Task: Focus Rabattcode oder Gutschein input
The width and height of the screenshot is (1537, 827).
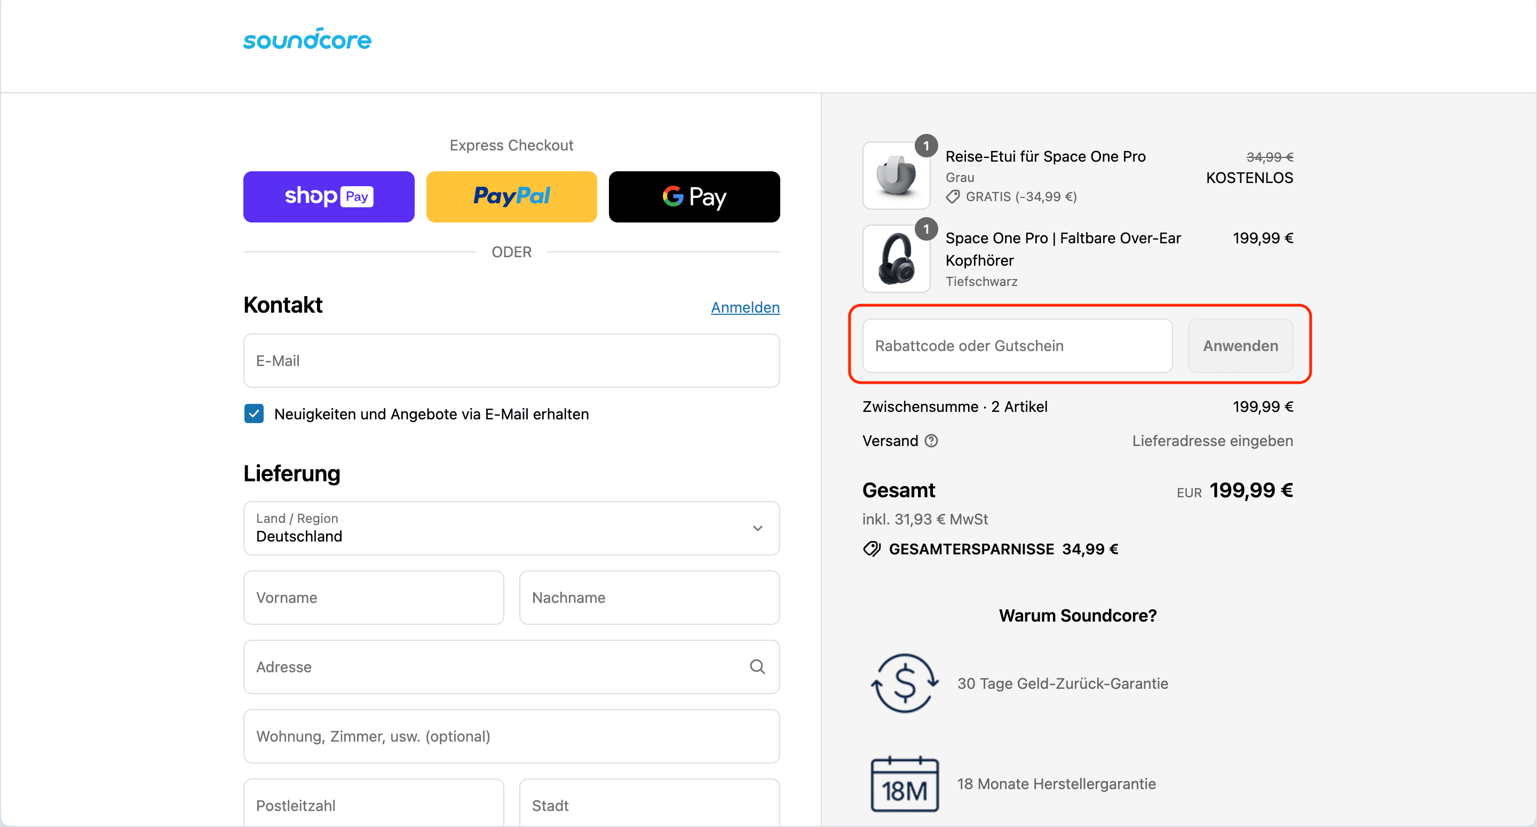Action: pyautogui.click(x=1017, y=346)
